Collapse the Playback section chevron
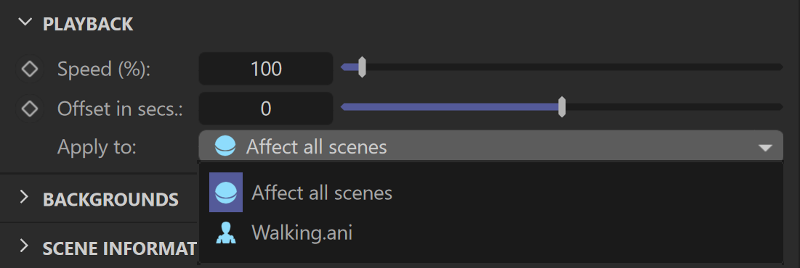 [x=24, y=23]
